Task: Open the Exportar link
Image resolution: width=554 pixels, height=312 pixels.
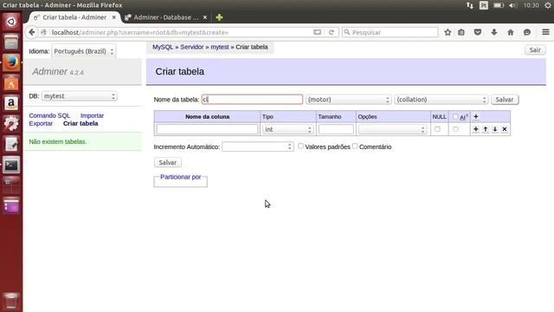Action: pos(41,123)
